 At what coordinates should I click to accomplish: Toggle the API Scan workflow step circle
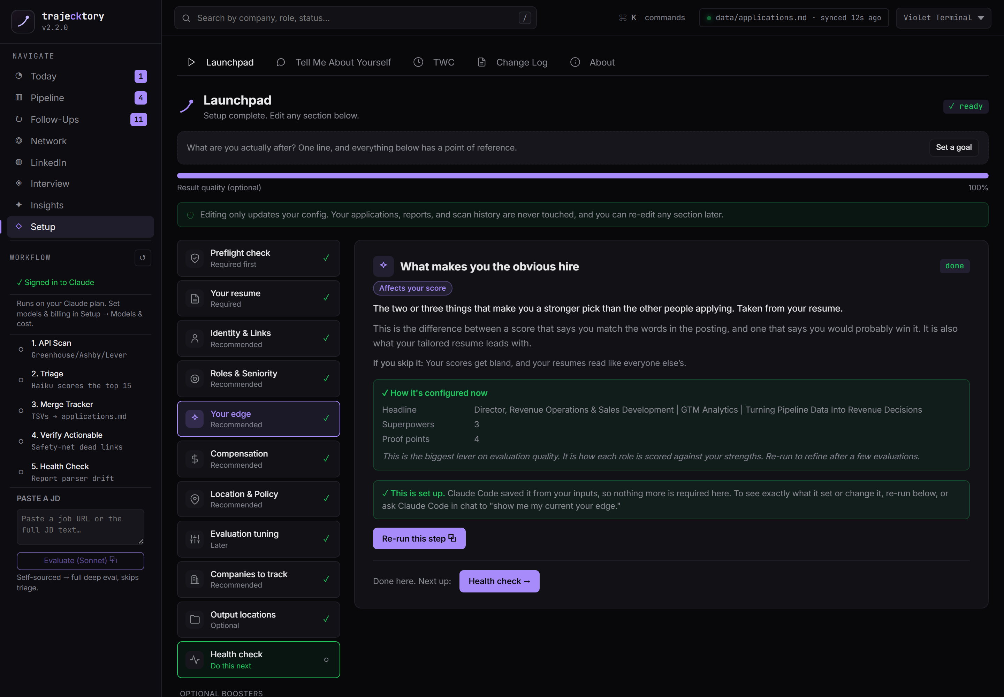21,350
